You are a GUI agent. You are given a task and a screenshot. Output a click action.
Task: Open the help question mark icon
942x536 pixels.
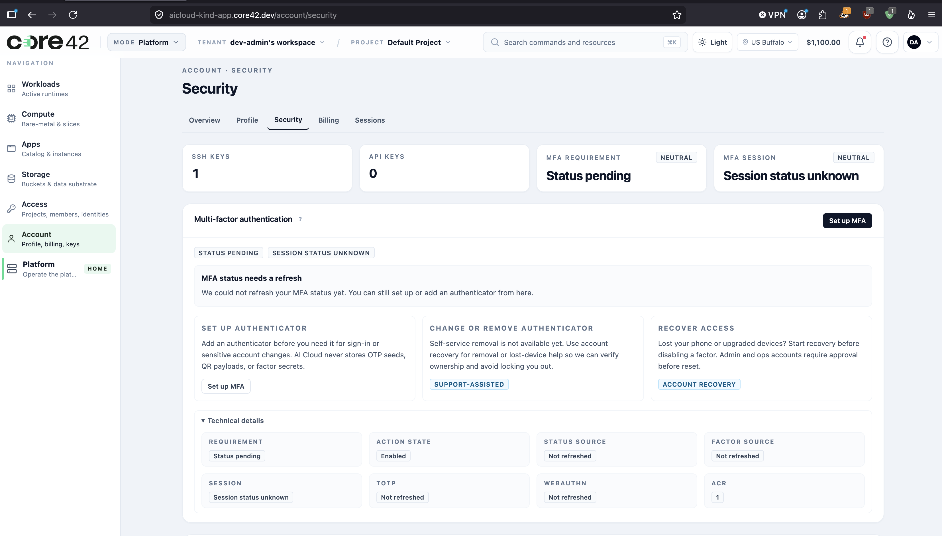pos(887,42)
